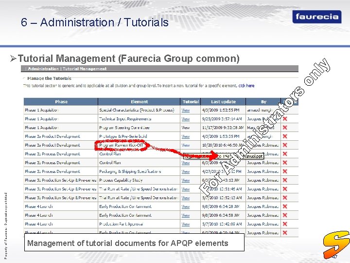Screen dimensions: 350x263
Task: Remove the Packaging & Shipping Specifications tutorial
Action: pos(285,171)
